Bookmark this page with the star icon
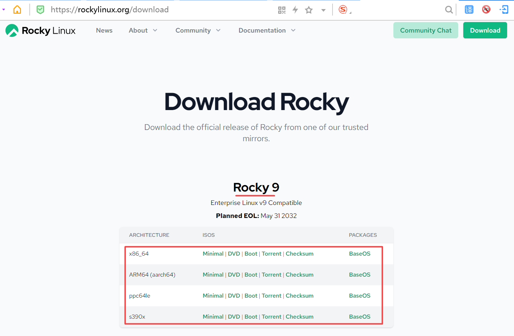This screenshot has width=514, height=336. point(309,10)
